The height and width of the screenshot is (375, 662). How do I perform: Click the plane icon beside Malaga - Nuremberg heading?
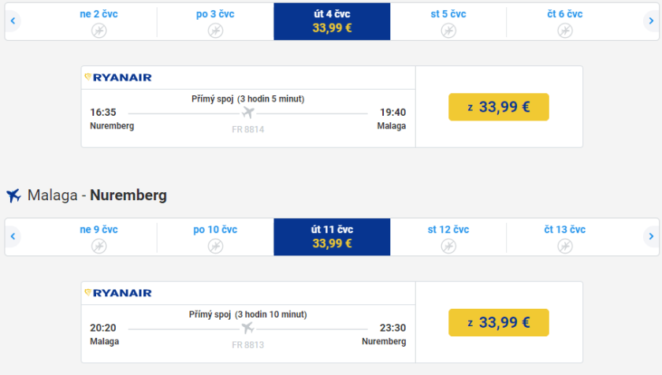13,195
